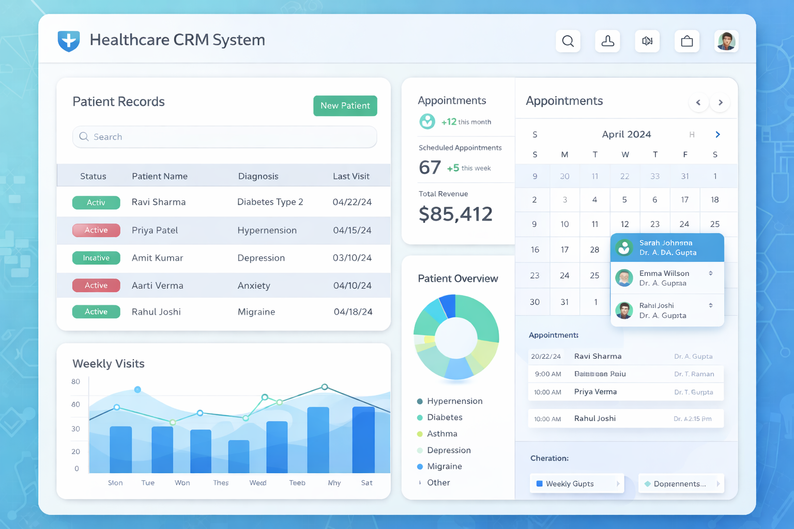Open the bag icon in the top bar
Screen dimensions: 794x529
(x=687, y=41)
